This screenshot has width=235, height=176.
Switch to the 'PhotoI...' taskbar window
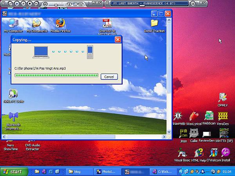pos(107,172)
